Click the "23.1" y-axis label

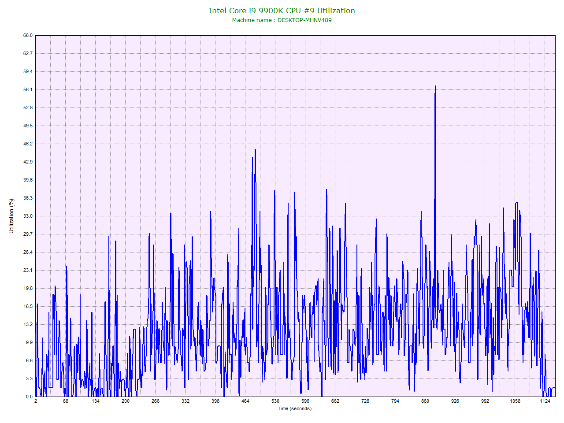[28, 271]
